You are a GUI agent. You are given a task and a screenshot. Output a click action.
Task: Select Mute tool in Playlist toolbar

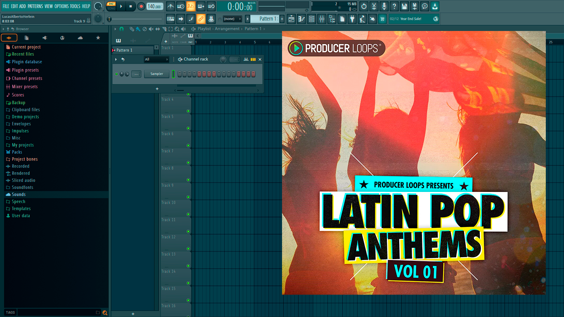point(151,29)
